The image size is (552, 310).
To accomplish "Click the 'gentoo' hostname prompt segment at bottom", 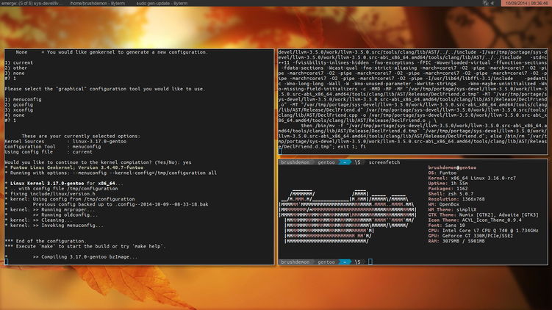I will click(x=324, y=262).
